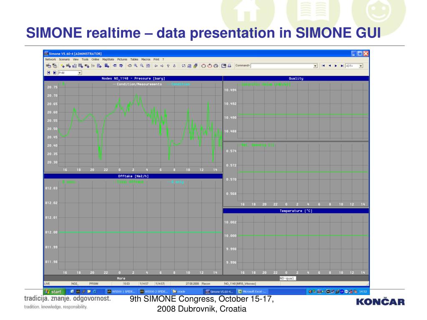Click the Condition/Measurements legend entry

[x=139, y=84]
